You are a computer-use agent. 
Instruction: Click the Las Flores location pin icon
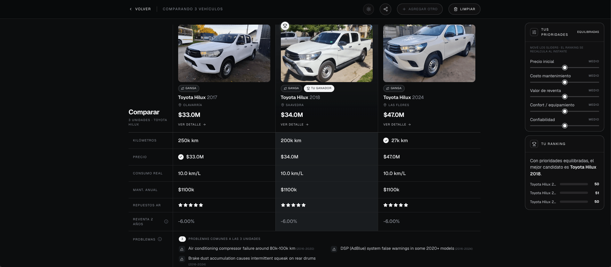385,105
